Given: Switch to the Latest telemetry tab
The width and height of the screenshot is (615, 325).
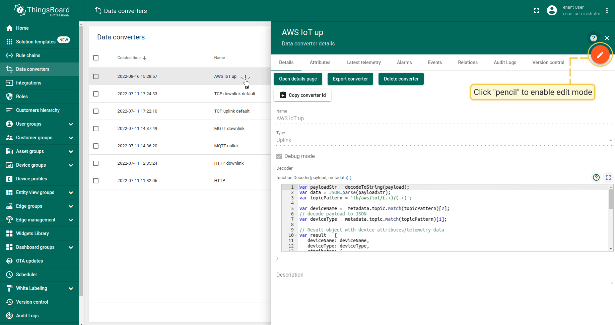Looking at the screenshot, I should tap(363, 62).
